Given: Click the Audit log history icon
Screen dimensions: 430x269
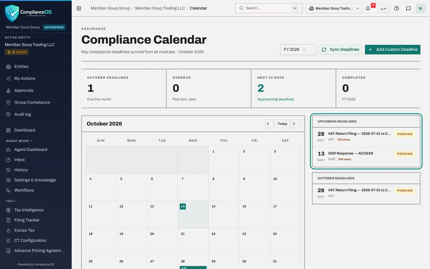Looking at the screenshot, I should click(x=8, y=114).
